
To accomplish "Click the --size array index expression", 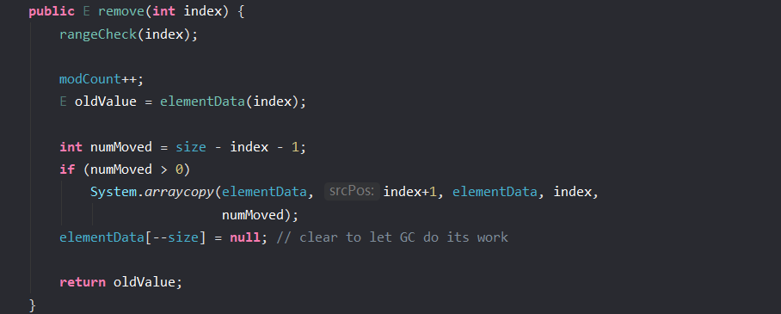I will 175,237.
